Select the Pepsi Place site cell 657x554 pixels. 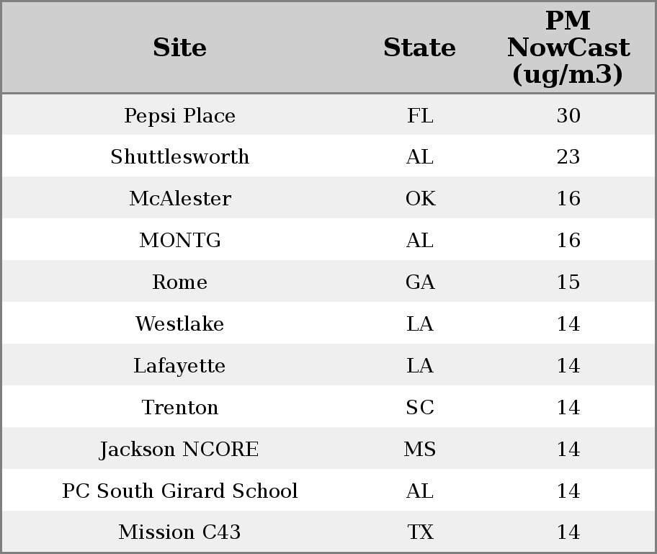click(x=179, y=115)
